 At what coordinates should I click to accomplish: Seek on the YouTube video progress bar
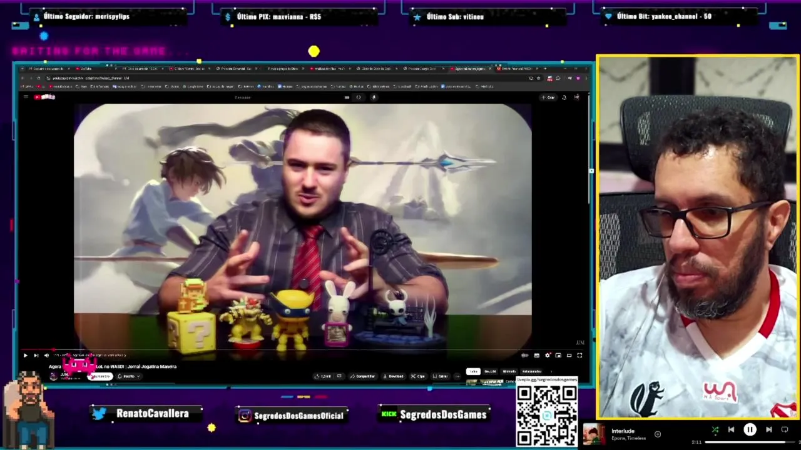click(304, 351)
